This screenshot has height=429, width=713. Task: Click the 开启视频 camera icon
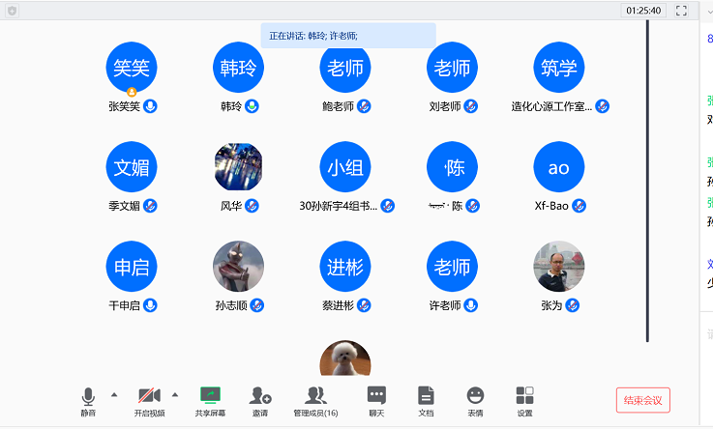click(149, 395)
